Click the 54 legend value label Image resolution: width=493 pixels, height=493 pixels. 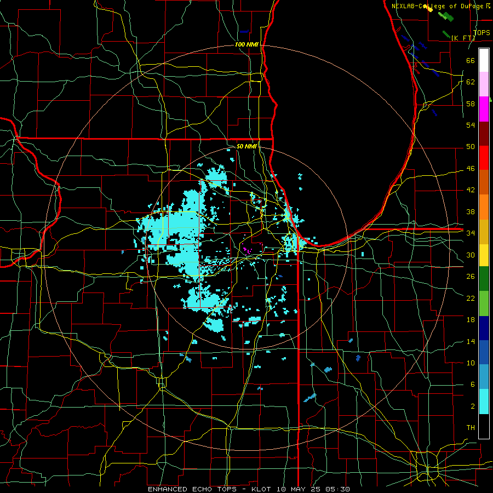471,125
